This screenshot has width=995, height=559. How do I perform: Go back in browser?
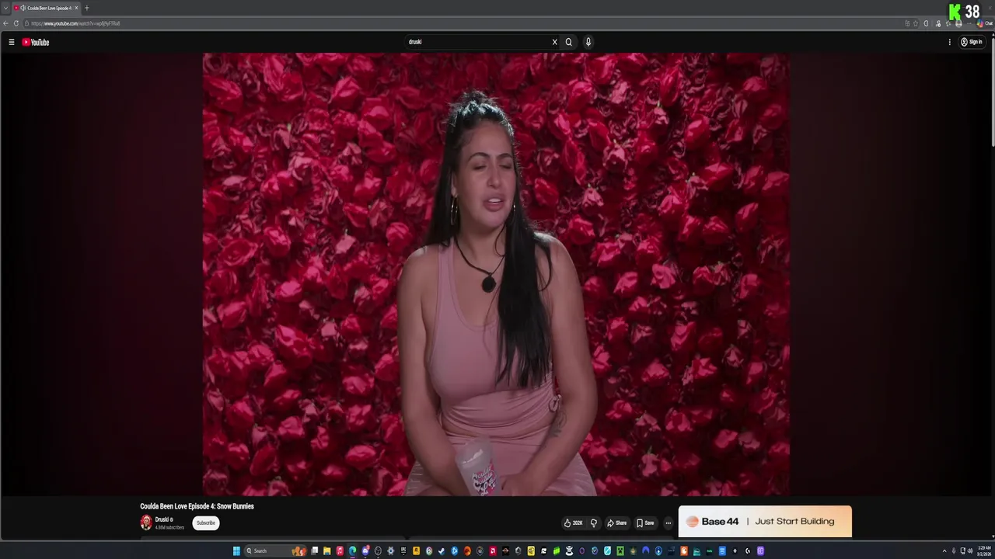[6, 23]
